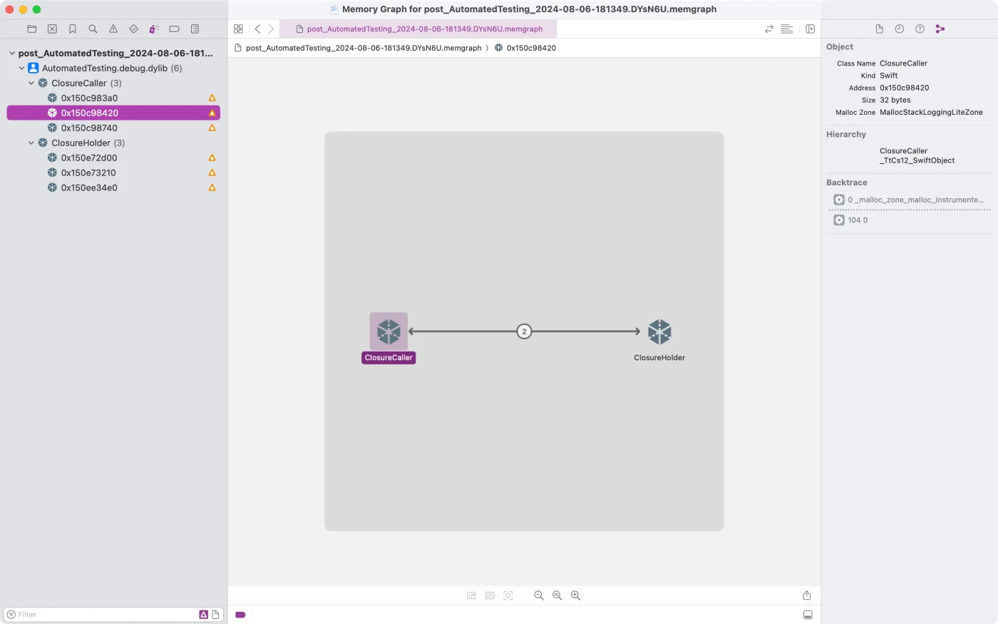The height and width of the screenshot is (624, 998).
Task: Collapse the ClosureCaller group
Action: coord(31,83)
